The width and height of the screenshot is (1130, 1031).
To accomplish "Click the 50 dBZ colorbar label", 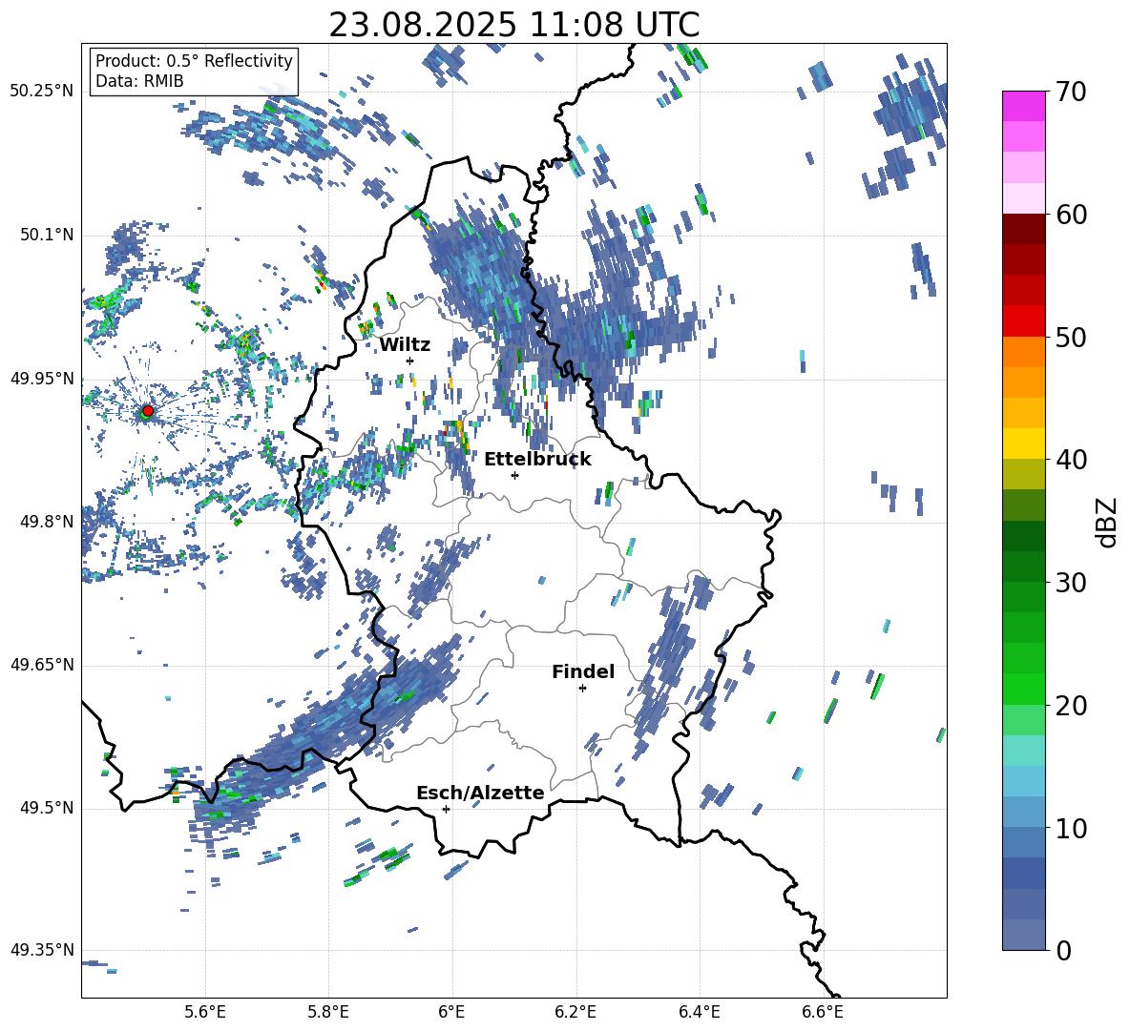I will [1071, 337].
